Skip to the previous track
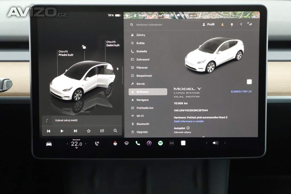Image resolution: width=291 pixels, height=194 pixels. (49, 131)
